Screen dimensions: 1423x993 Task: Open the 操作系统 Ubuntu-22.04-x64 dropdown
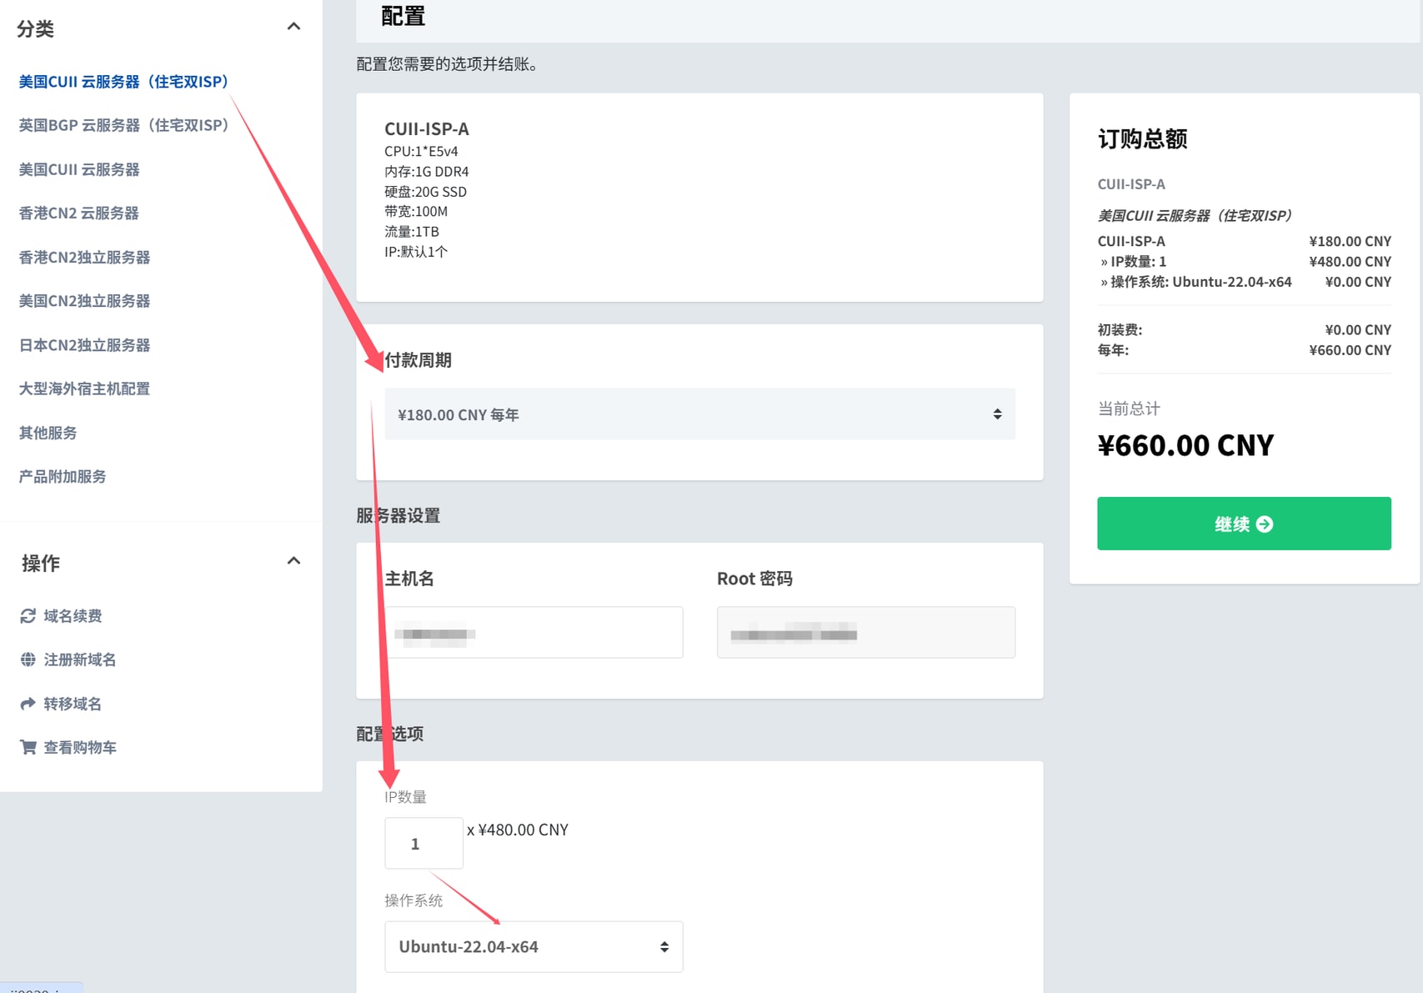pyautogui.click(x=533, y=947)
